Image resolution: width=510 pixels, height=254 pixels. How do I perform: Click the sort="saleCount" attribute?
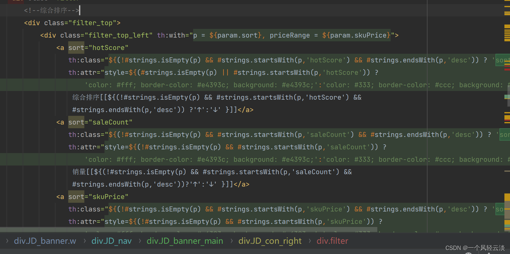point(100,122)
